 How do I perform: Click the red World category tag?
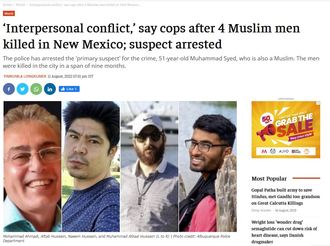pos(9,13)
